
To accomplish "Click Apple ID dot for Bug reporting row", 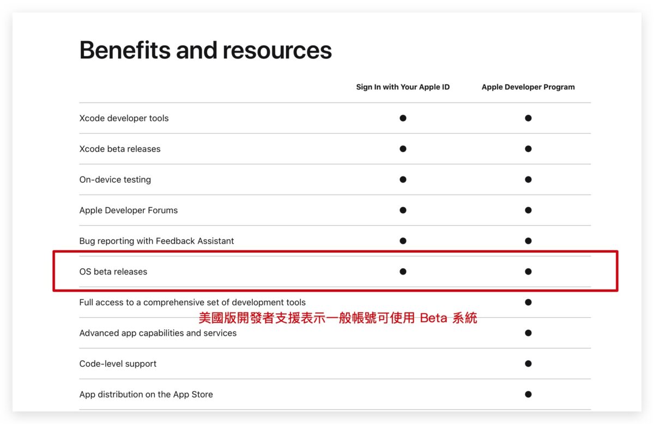I will (x=403, y=241).
